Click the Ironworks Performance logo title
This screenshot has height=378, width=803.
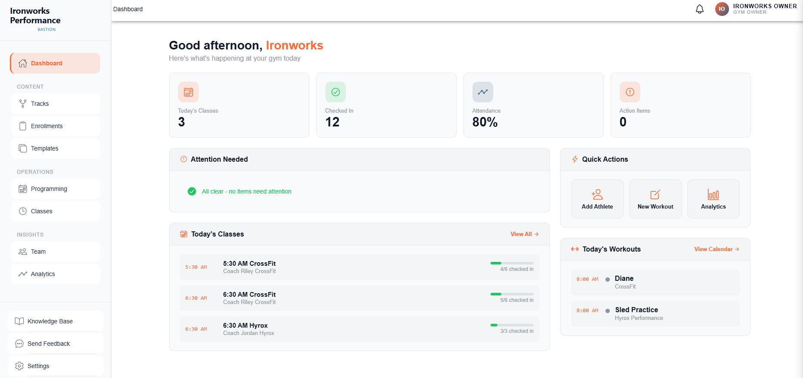[35, 15]
